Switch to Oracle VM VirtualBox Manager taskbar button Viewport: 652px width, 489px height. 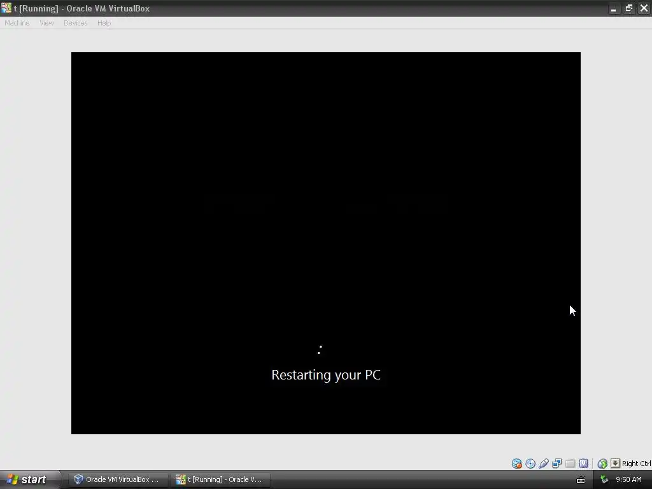(x=117, y=479)
